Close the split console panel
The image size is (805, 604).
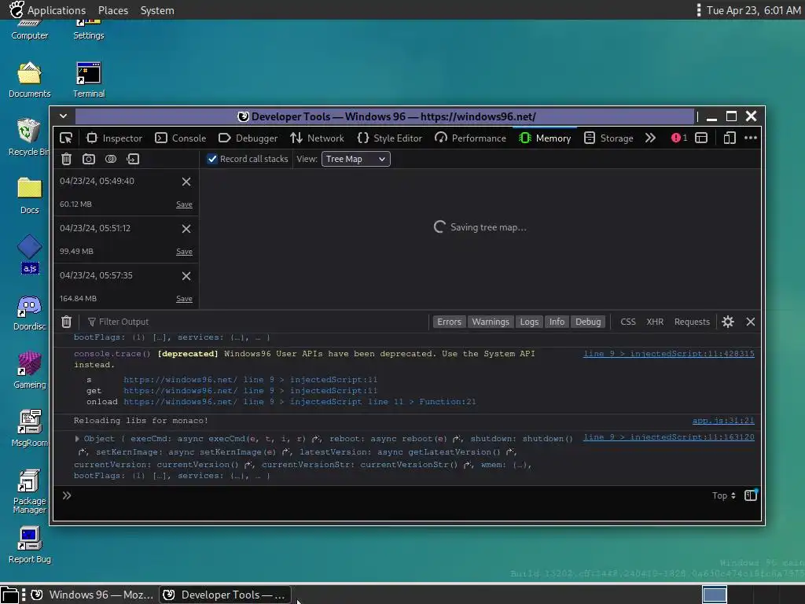coord(751,322)
